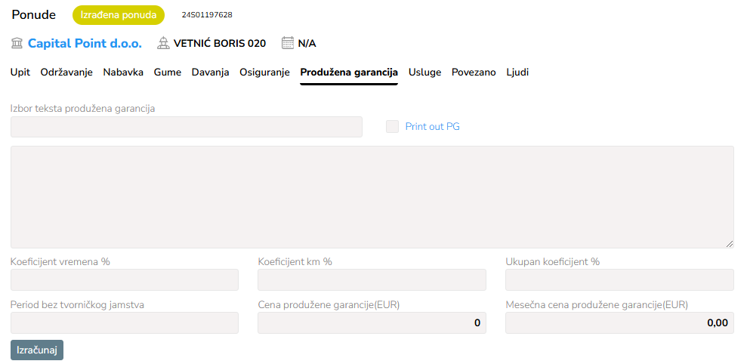The height and width of the screenshot is (364, 747).
Task: Click the person icon beside VETNIĆ BORIS
Action: pyautogui.click(x=163, y=43)
